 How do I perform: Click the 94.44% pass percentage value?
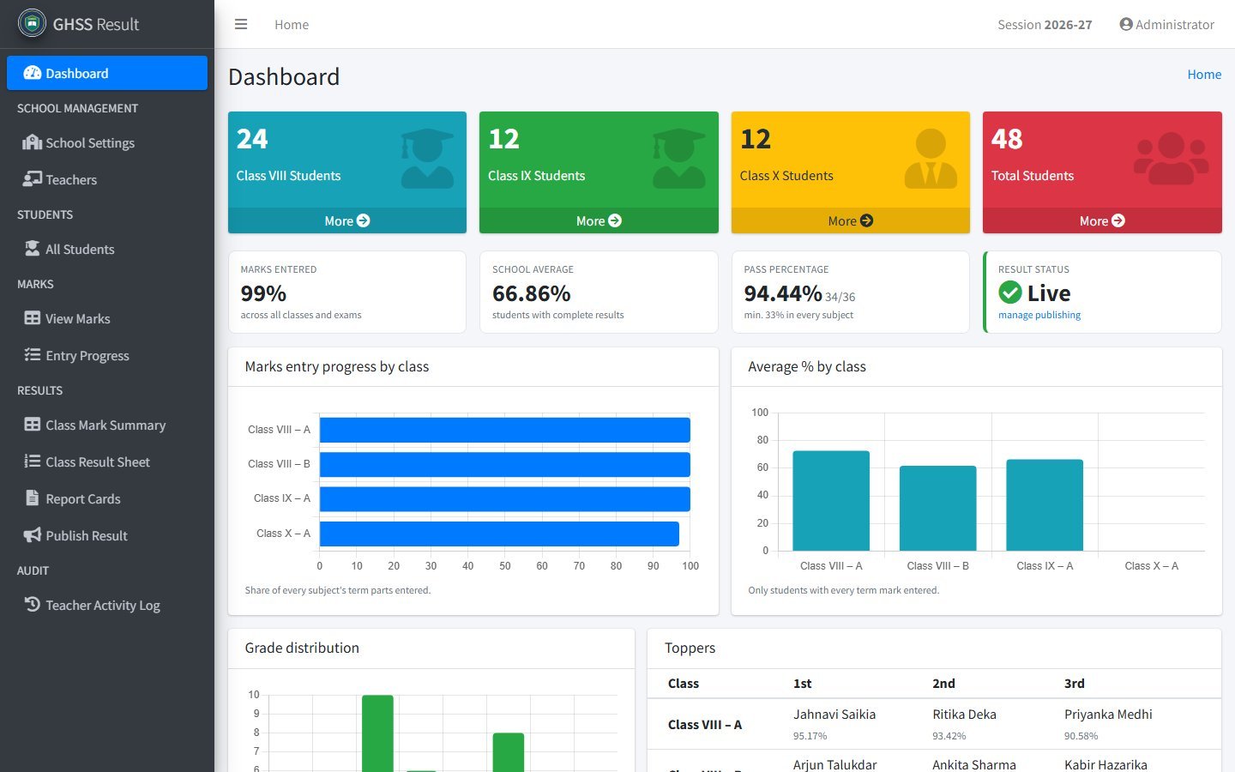coord(783,293)
